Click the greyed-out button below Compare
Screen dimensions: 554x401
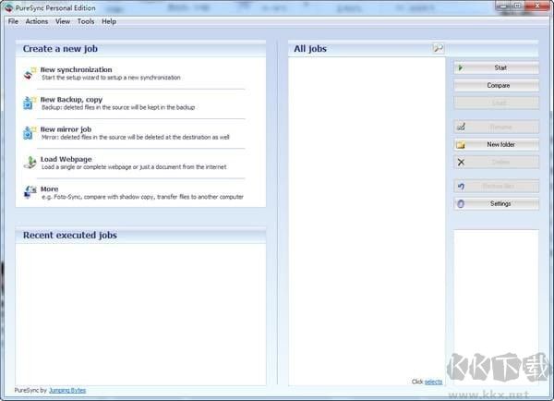(497, 103)
